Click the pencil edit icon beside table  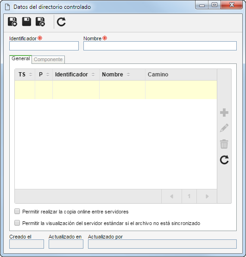click(x=224, y=128)
